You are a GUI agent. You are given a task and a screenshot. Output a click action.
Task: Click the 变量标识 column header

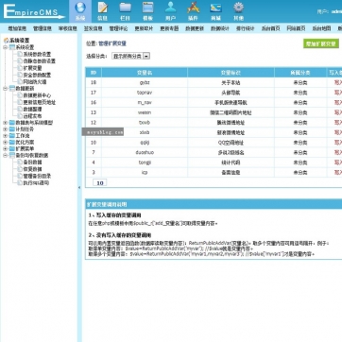click(231, 73)
